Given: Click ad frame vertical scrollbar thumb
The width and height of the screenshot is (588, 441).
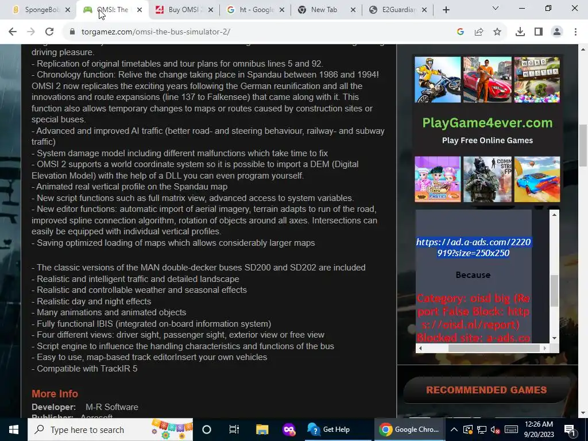Looking at the screenshot, I should (x=554, y=291).
